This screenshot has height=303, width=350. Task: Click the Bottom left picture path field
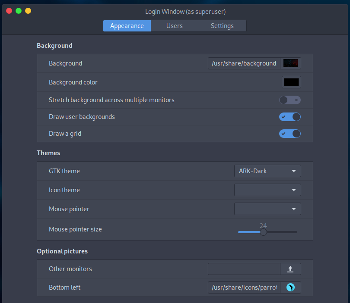coord(244,287)
